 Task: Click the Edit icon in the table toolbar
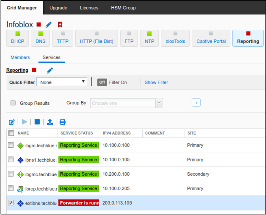tap(12, 122)
